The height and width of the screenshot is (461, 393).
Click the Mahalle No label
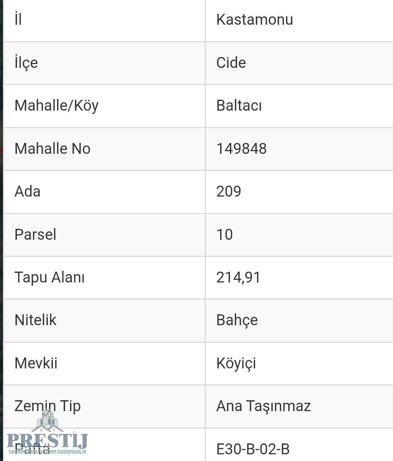(52, 149)
